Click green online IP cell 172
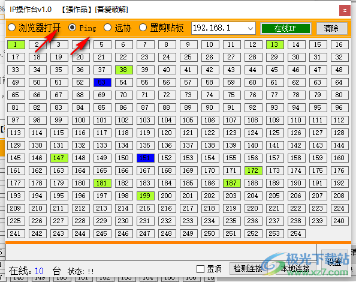Viewport: 356px width, 282px height. (x=254, y=170)
